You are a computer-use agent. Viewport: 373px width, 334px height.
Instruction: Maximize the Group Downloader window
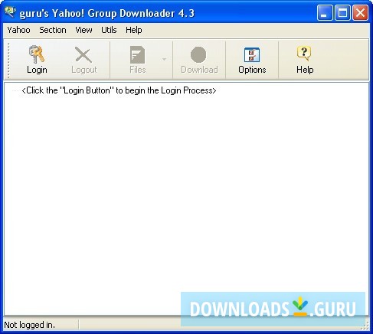coord(342,12)
